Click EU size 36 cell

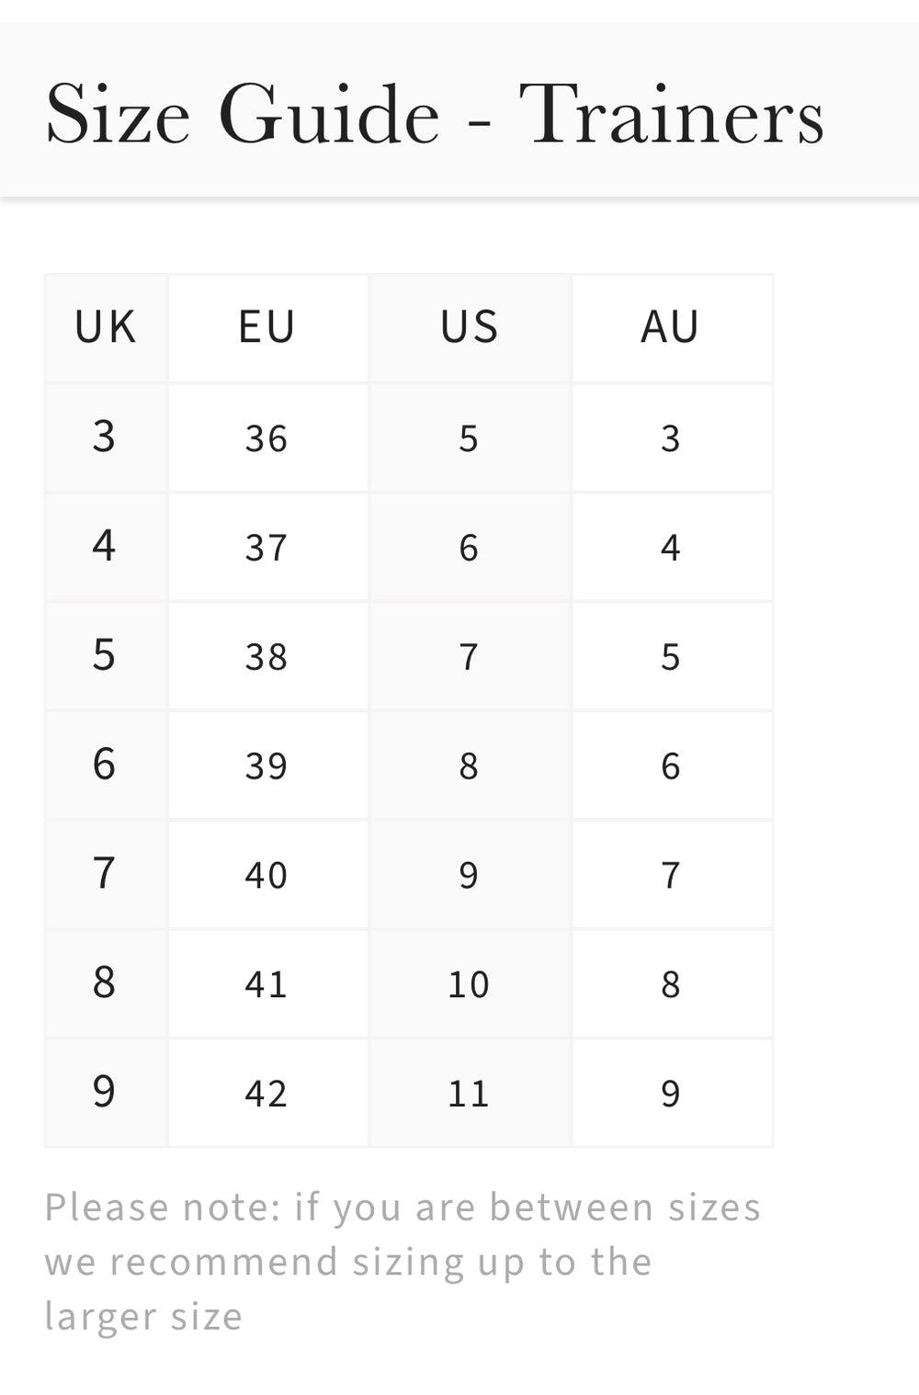pyautogui.click(x=267, y=437)
